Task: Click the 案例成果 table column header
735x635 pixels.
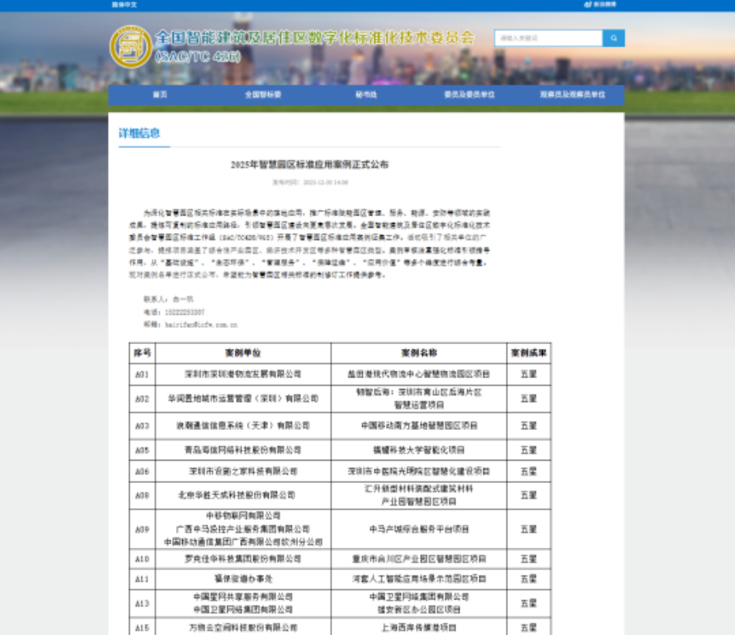Action: pyautogui.click(x=528, y=353)
